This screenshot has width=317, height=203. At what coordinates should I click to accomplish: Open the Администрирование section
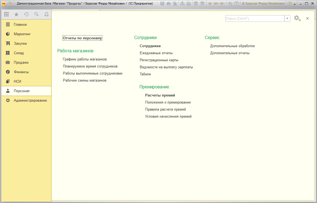pyautogui.click(x=26, y=100)
